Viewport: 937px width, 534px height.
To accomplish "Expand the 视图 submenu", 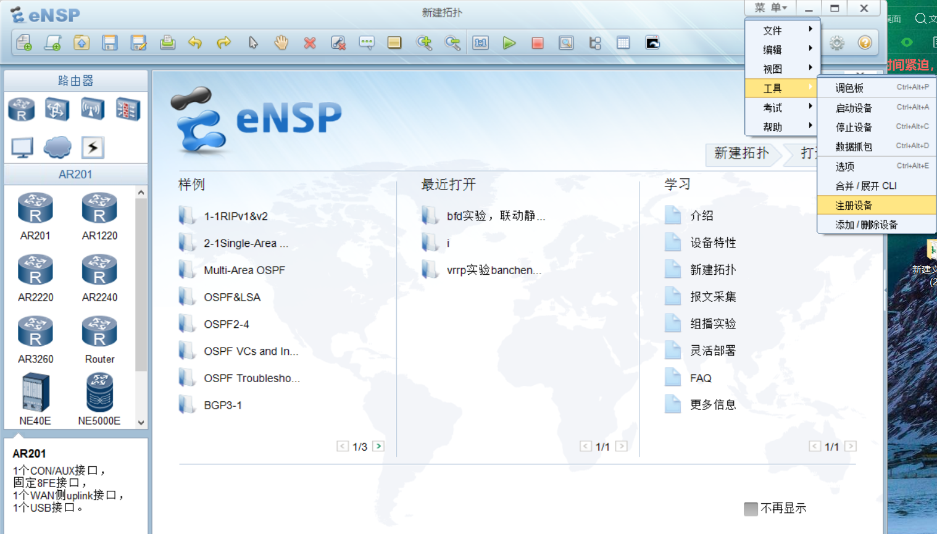I will tap(772, 69).
